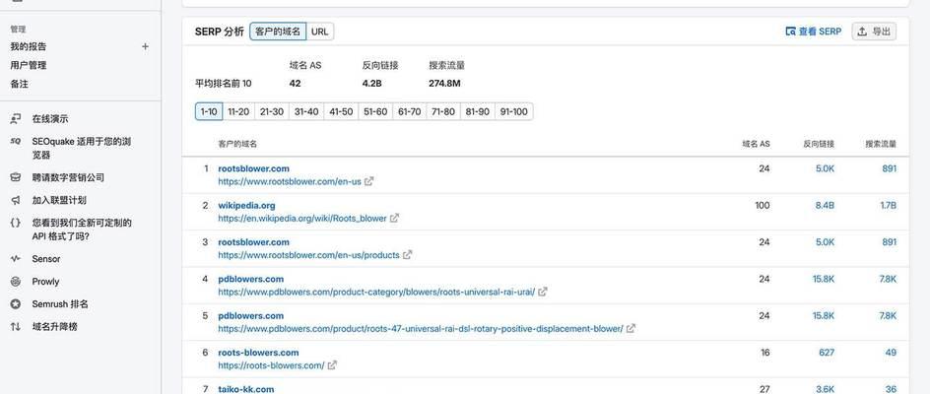This screenshot has width=930, height=394.
Task: Open the https://roots-blowers.com/ URL
Action: tap(271, 365)
